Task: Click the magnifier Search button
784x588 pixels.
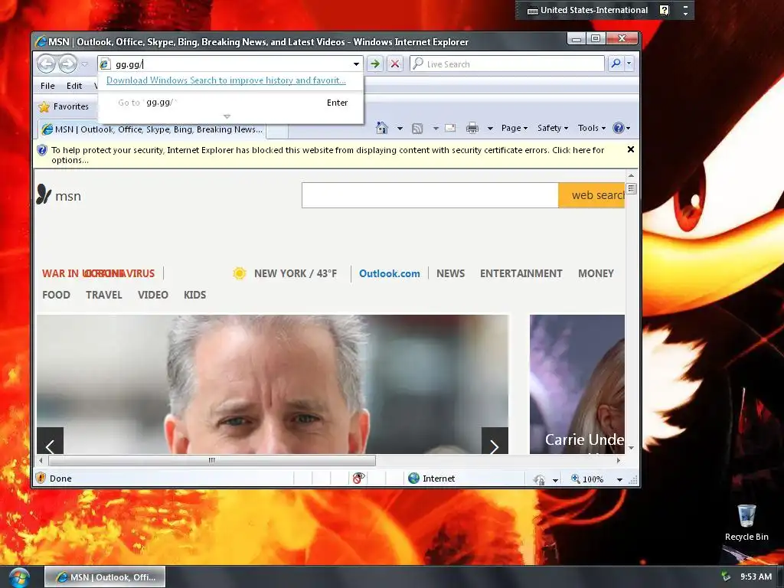Action: pos(616,64)
